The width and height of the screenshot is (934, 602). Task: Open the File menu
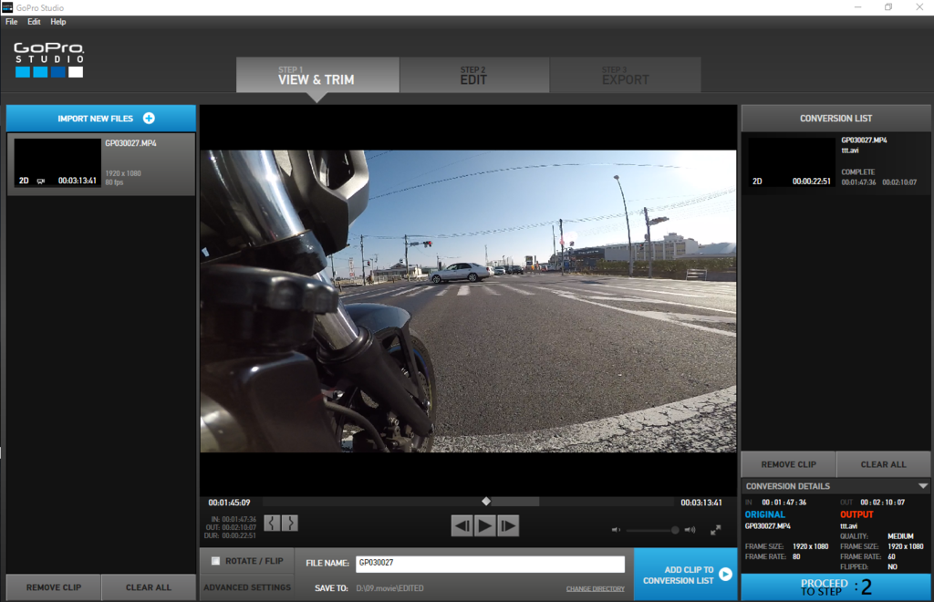pyautogui.click(x=12, y=21)
